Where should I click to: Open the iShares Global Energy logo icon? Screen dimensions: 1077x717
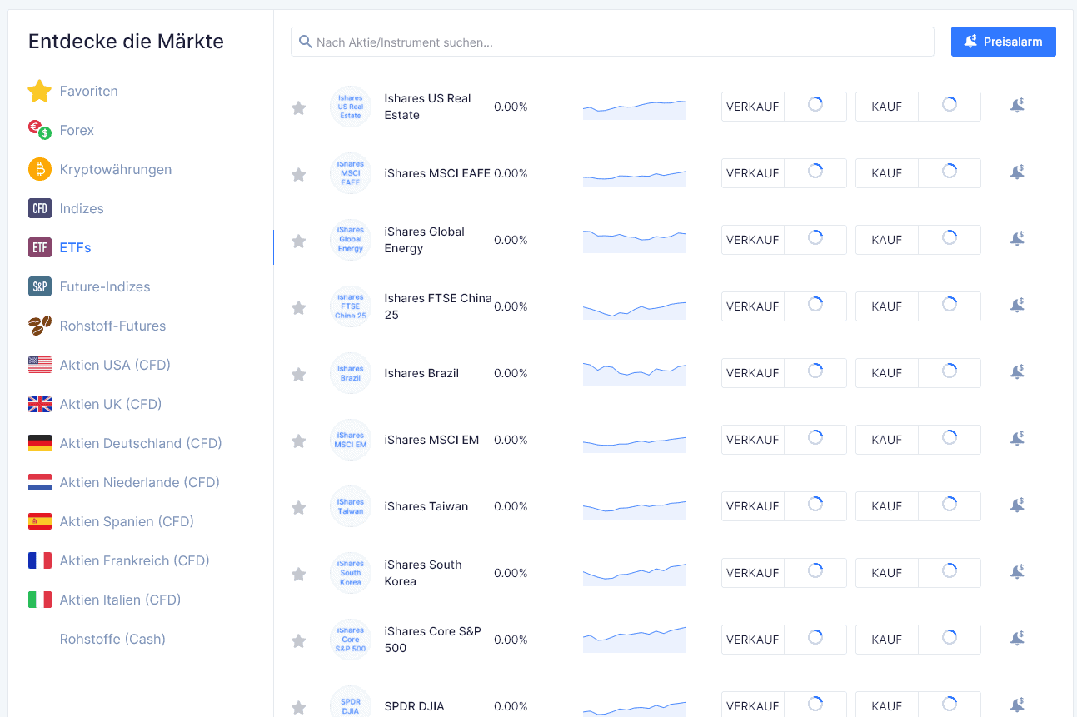pyautogui.click(x=351, y=240)
